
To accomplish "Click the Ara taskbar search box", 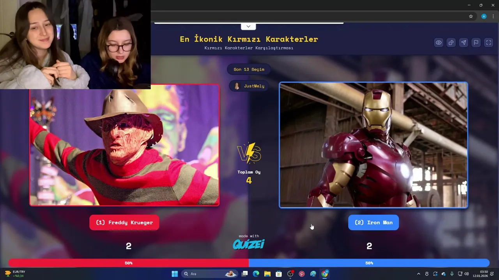I will coord(209,274).
